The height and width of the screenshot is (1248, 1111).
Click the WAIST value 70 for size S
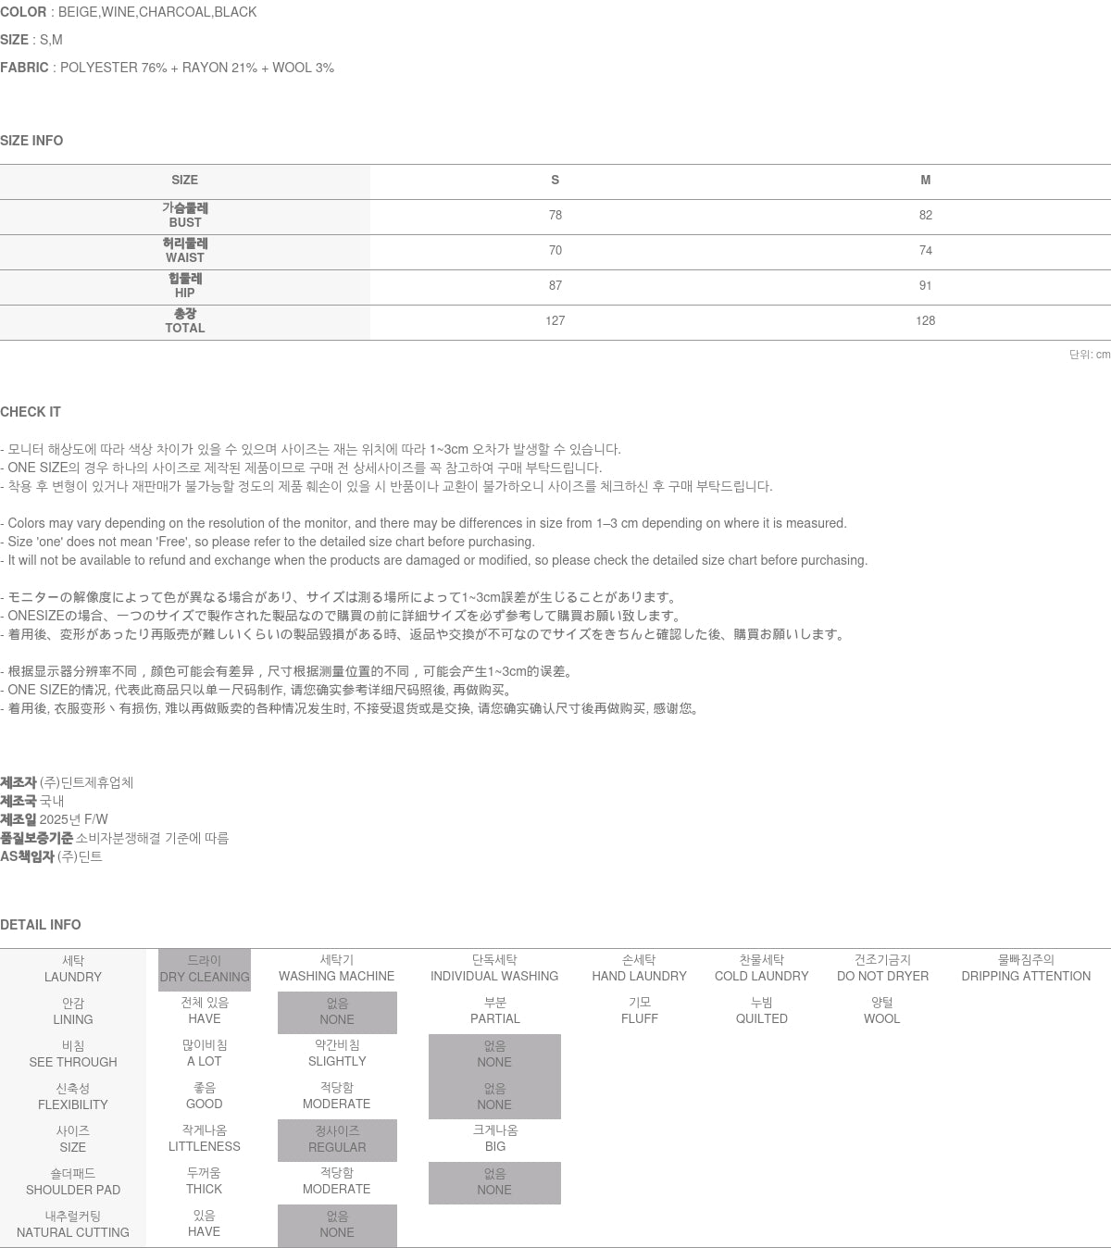555,251
